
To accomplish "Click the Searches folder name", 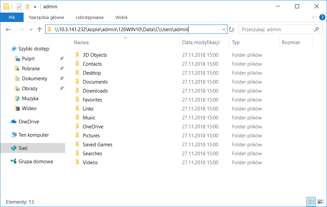I will point(92,154).
